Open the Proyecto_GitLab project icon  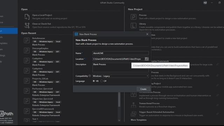click(27, 81)
